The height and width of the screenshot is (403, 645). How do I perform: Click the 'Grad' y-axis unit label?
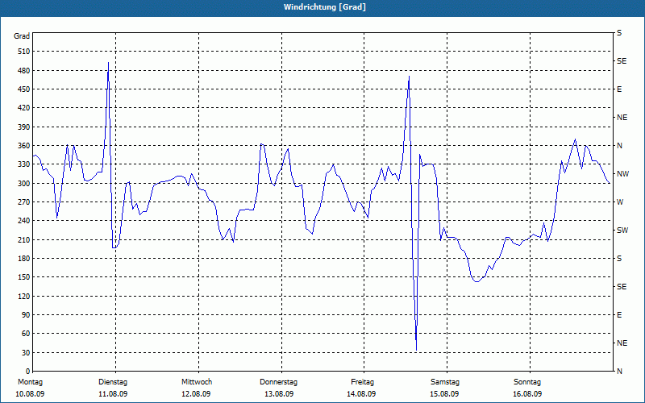[x=22, y=36]
